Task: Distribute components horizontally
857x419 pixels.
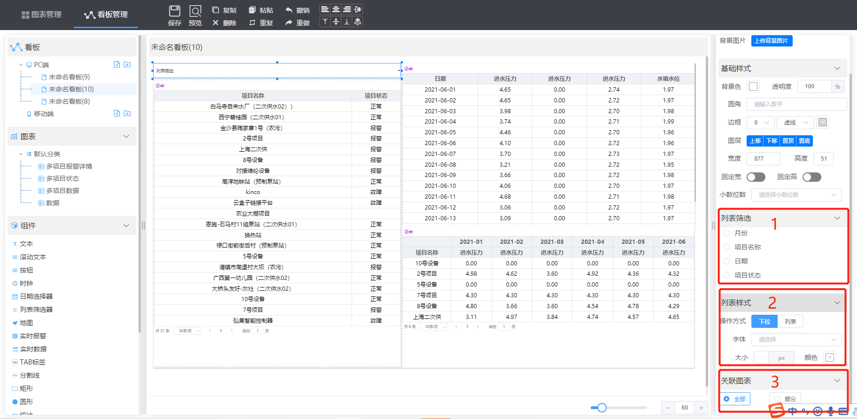Action: (357, 9)
